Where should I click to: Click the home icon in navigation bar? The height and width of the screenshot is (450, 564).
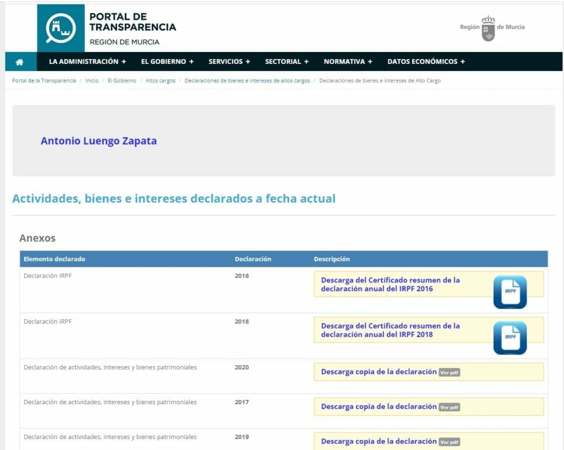coord(20,62)
